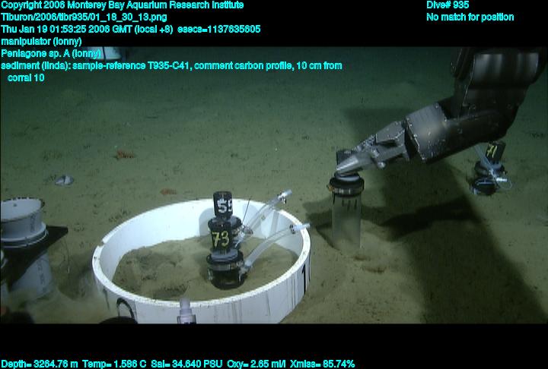Image resolution: width=548 pixels, height=369 pixels.
Task: Click the Copyright 2006 Monterey Bay text
Action: pos(123,5)
